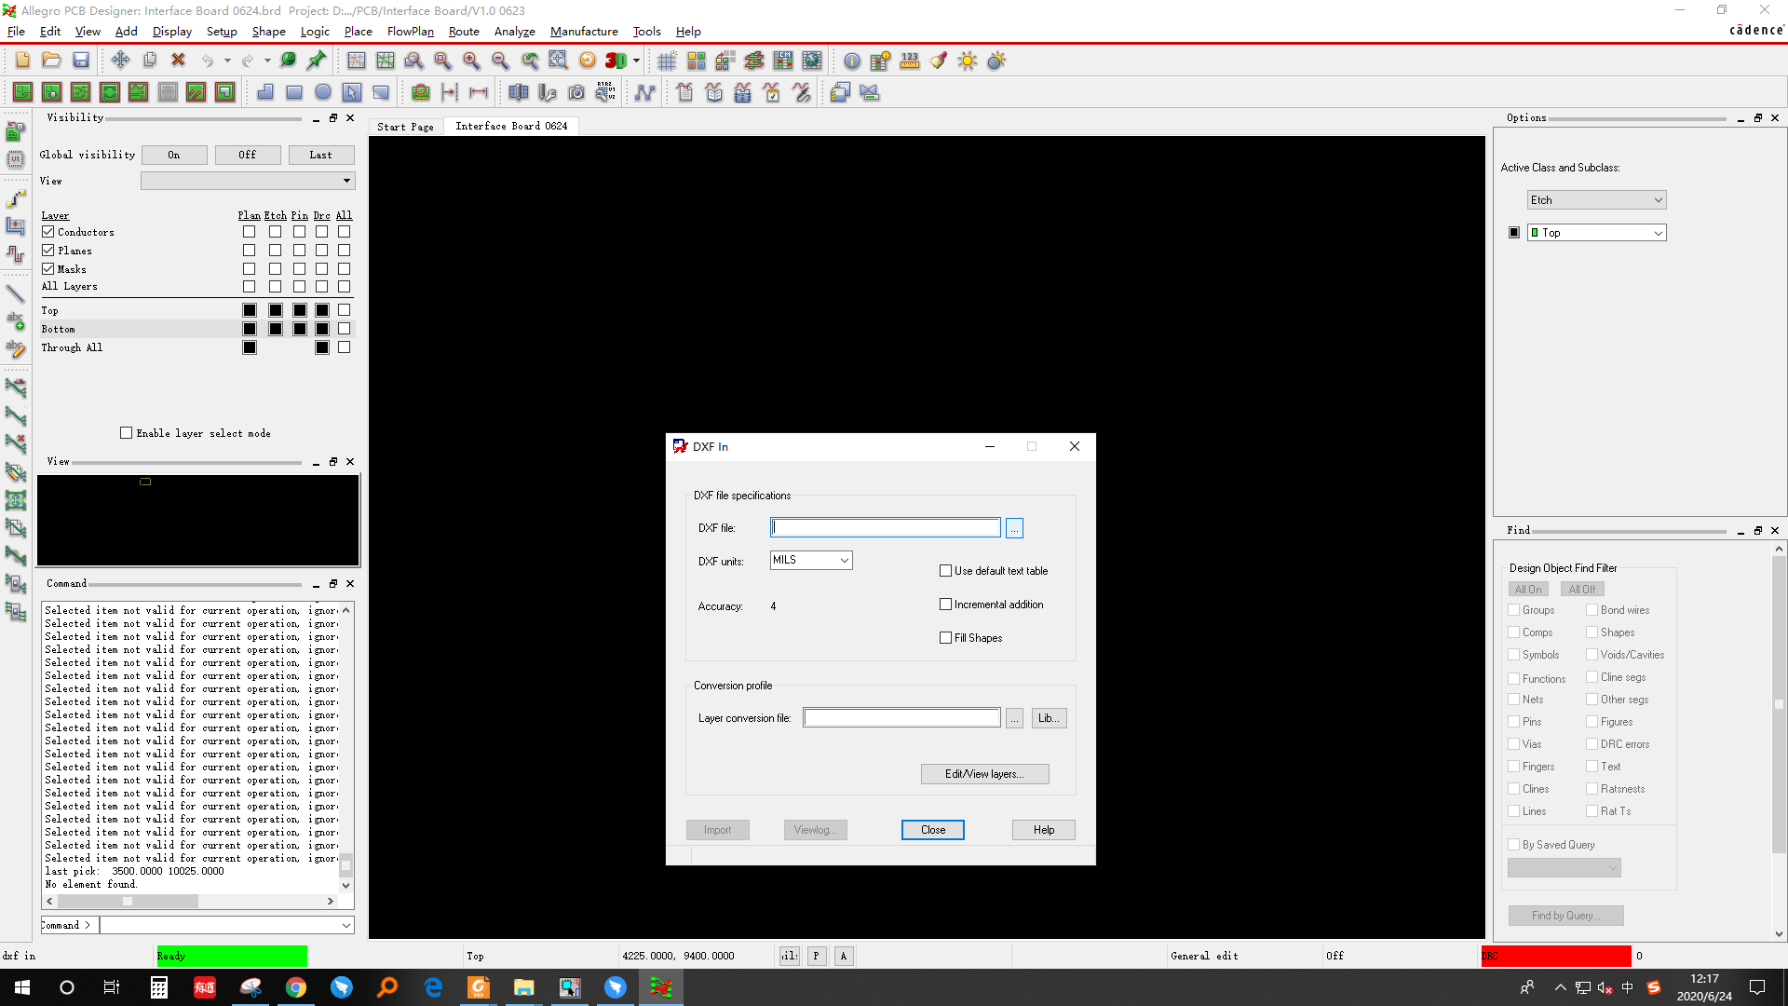Click the Add Connect route icon in toolbar
The image size is (1788, 1006).
(16, 198)
